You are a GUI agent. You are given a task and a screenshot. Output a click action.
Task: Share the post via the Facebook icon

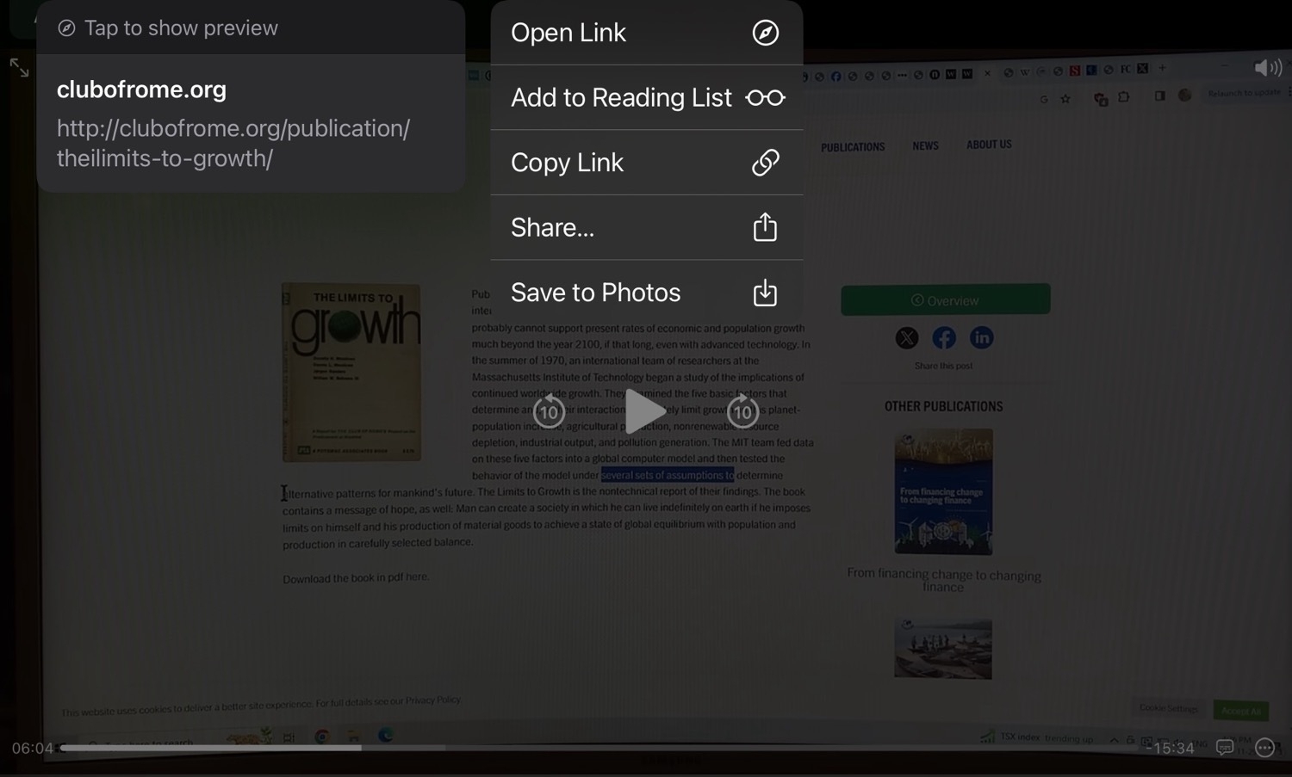point(943,337)
